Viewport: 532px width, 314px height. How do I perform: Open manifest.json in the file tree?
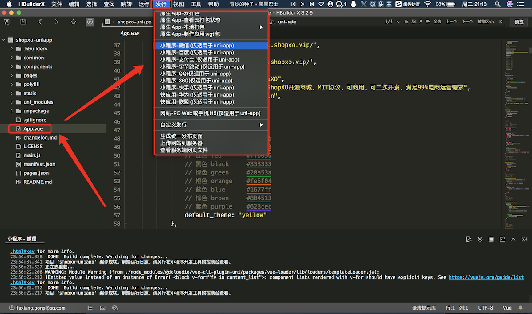(x=39, y=164)
